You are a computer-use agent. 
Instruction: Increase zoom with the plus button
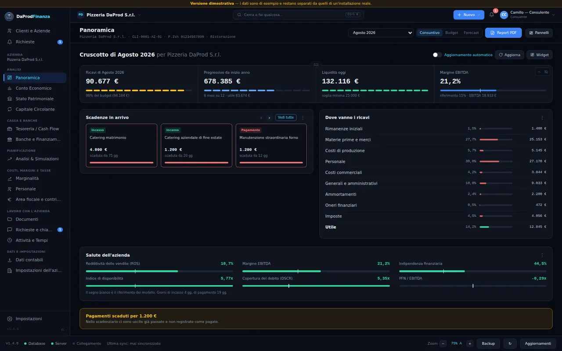(470, 344)
